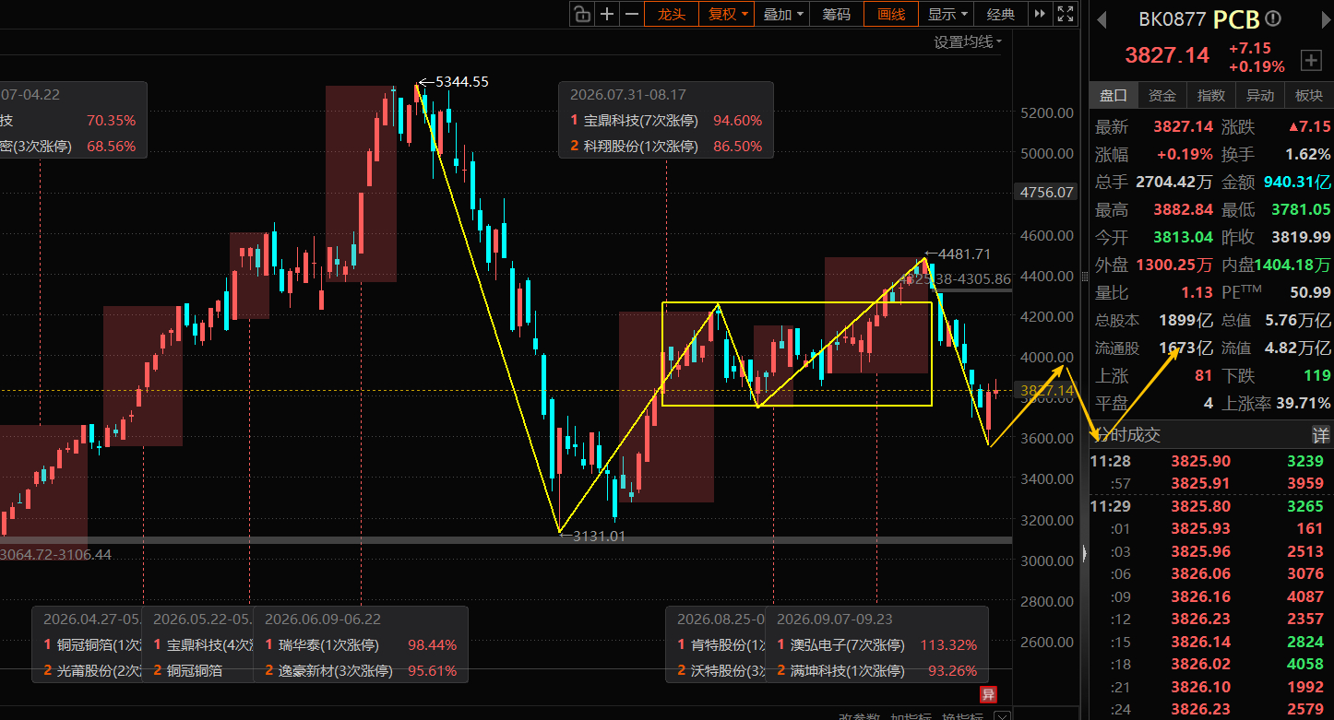
Task: Click 满坤科技(1次涨停) stock entry
Action: point(847,670)
